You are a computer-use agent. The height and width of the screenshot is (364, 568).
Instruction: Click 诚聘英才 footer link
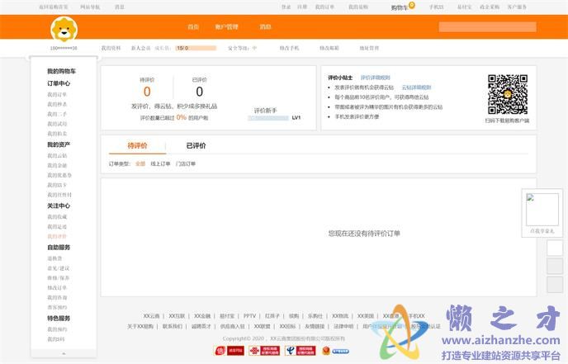pos(201,326)
